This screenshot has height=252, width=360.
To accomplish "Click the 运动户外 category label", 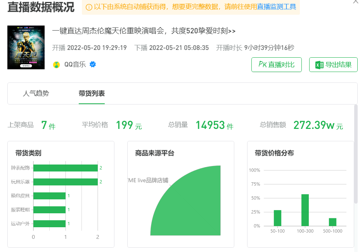I will click(20, 224).
